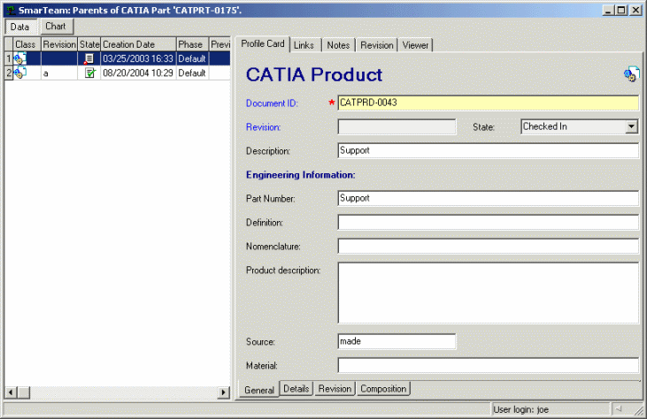Click the list scroll left arrow

[x=11, y=392]
